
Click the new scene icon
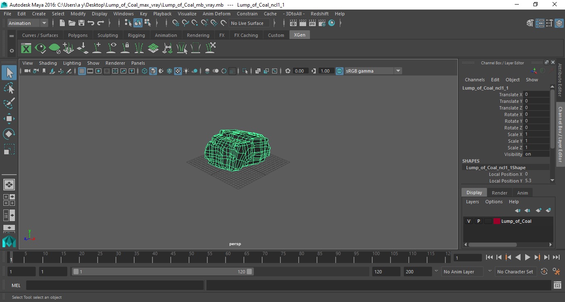point(62,23)
